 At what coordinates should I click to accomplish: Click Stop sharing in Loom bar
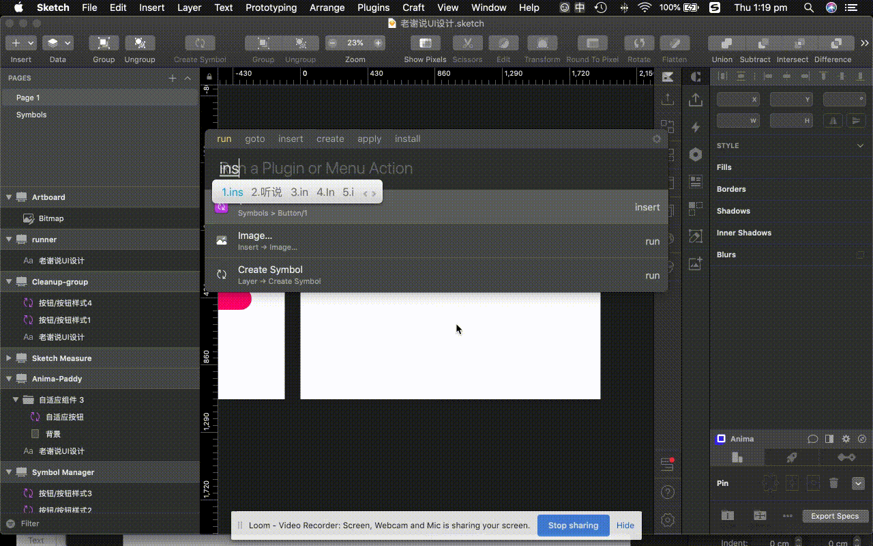573,526
